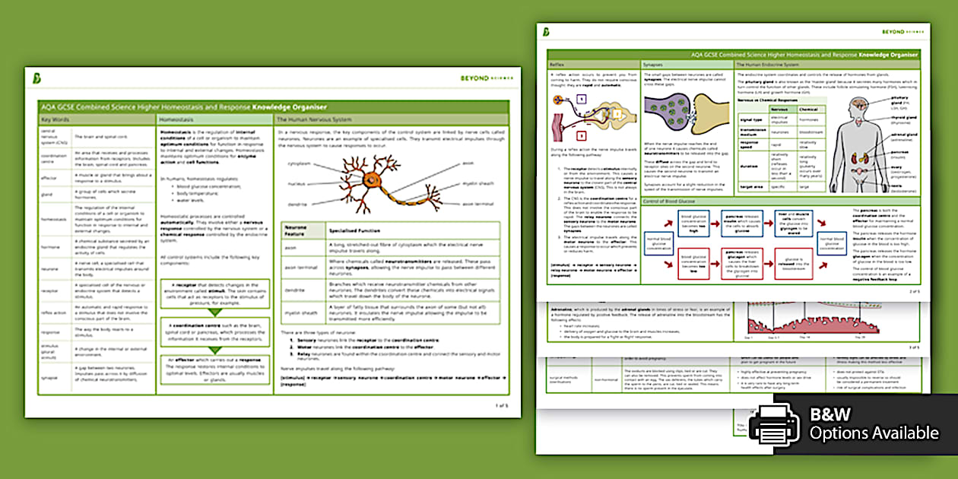Image resolution: width=958 pixels, height=479 pixels.
Task: Click the Beyond leaf logo on the right page
Action: [x=547, y=32]
